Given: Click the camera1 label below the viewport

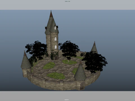Looking at the screenshot, I should (x=67, y=100).
